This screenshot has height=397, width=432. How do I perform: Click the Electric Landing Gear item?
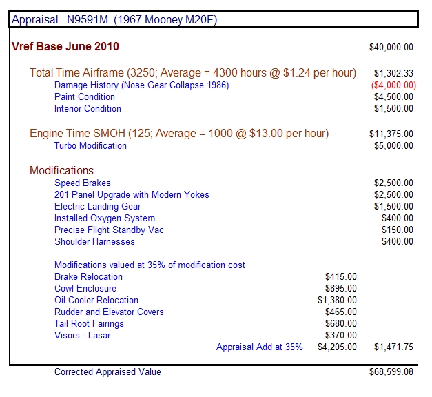tap(97, 207)
